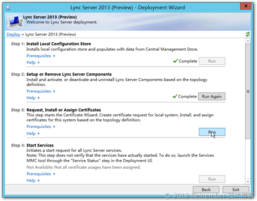Image resolution: width=257 pixels, height=201 pixels.
Task: Click 'Setup or Remove Lync Server Components' heading
Action: [69, 74]
